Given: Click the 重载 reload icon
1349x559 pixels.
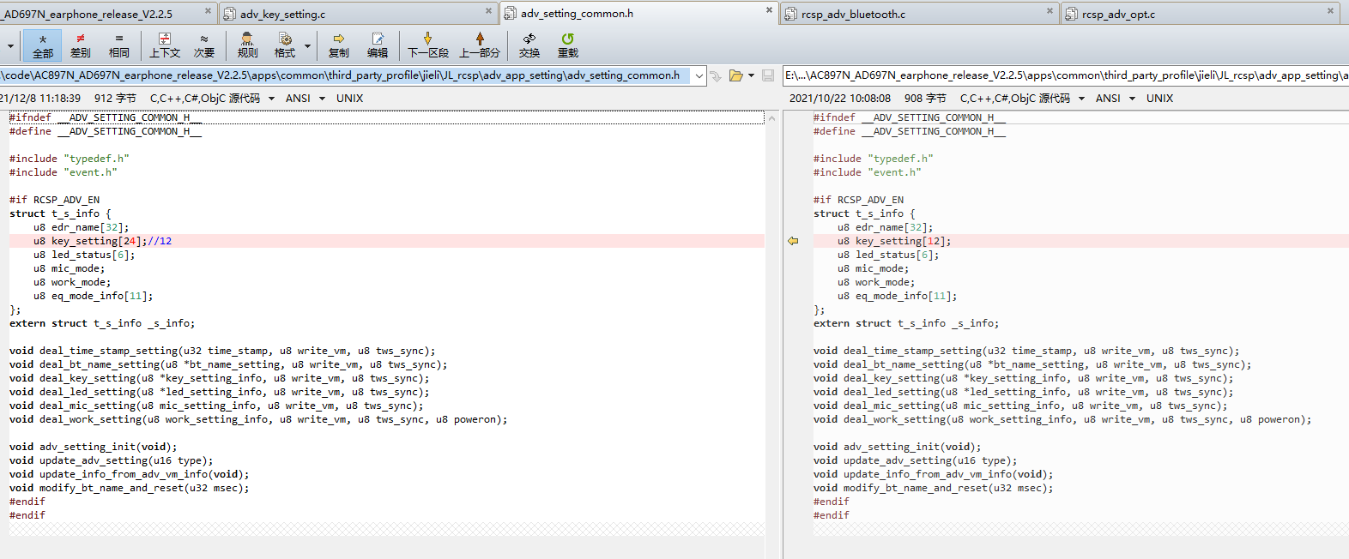Looking at the screenshot, I should (x=568, y=45).
